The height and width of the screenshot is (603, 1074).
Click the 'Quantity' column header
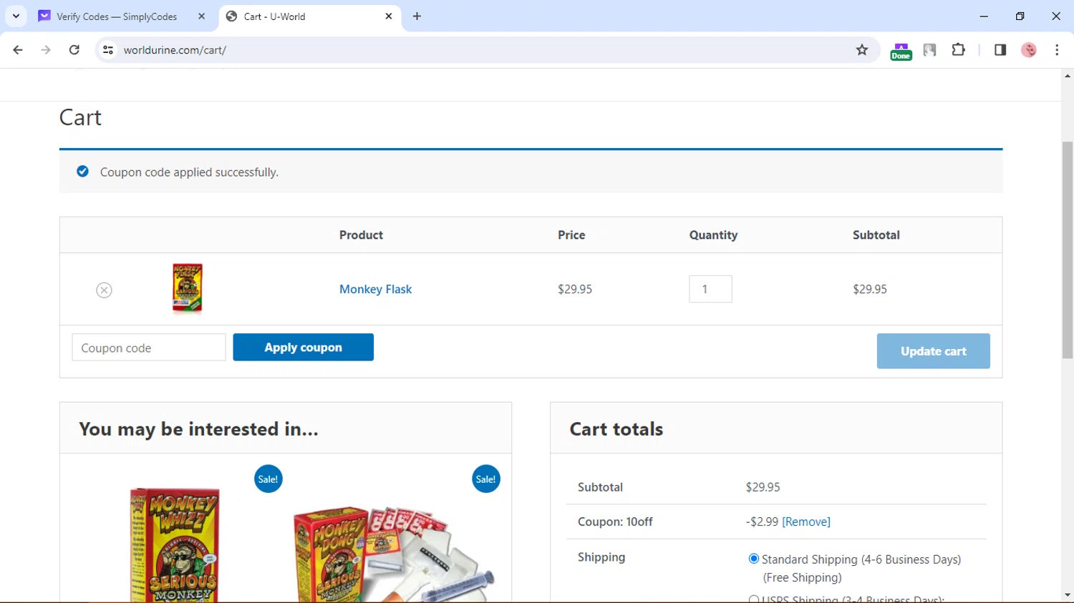point(713,235)
